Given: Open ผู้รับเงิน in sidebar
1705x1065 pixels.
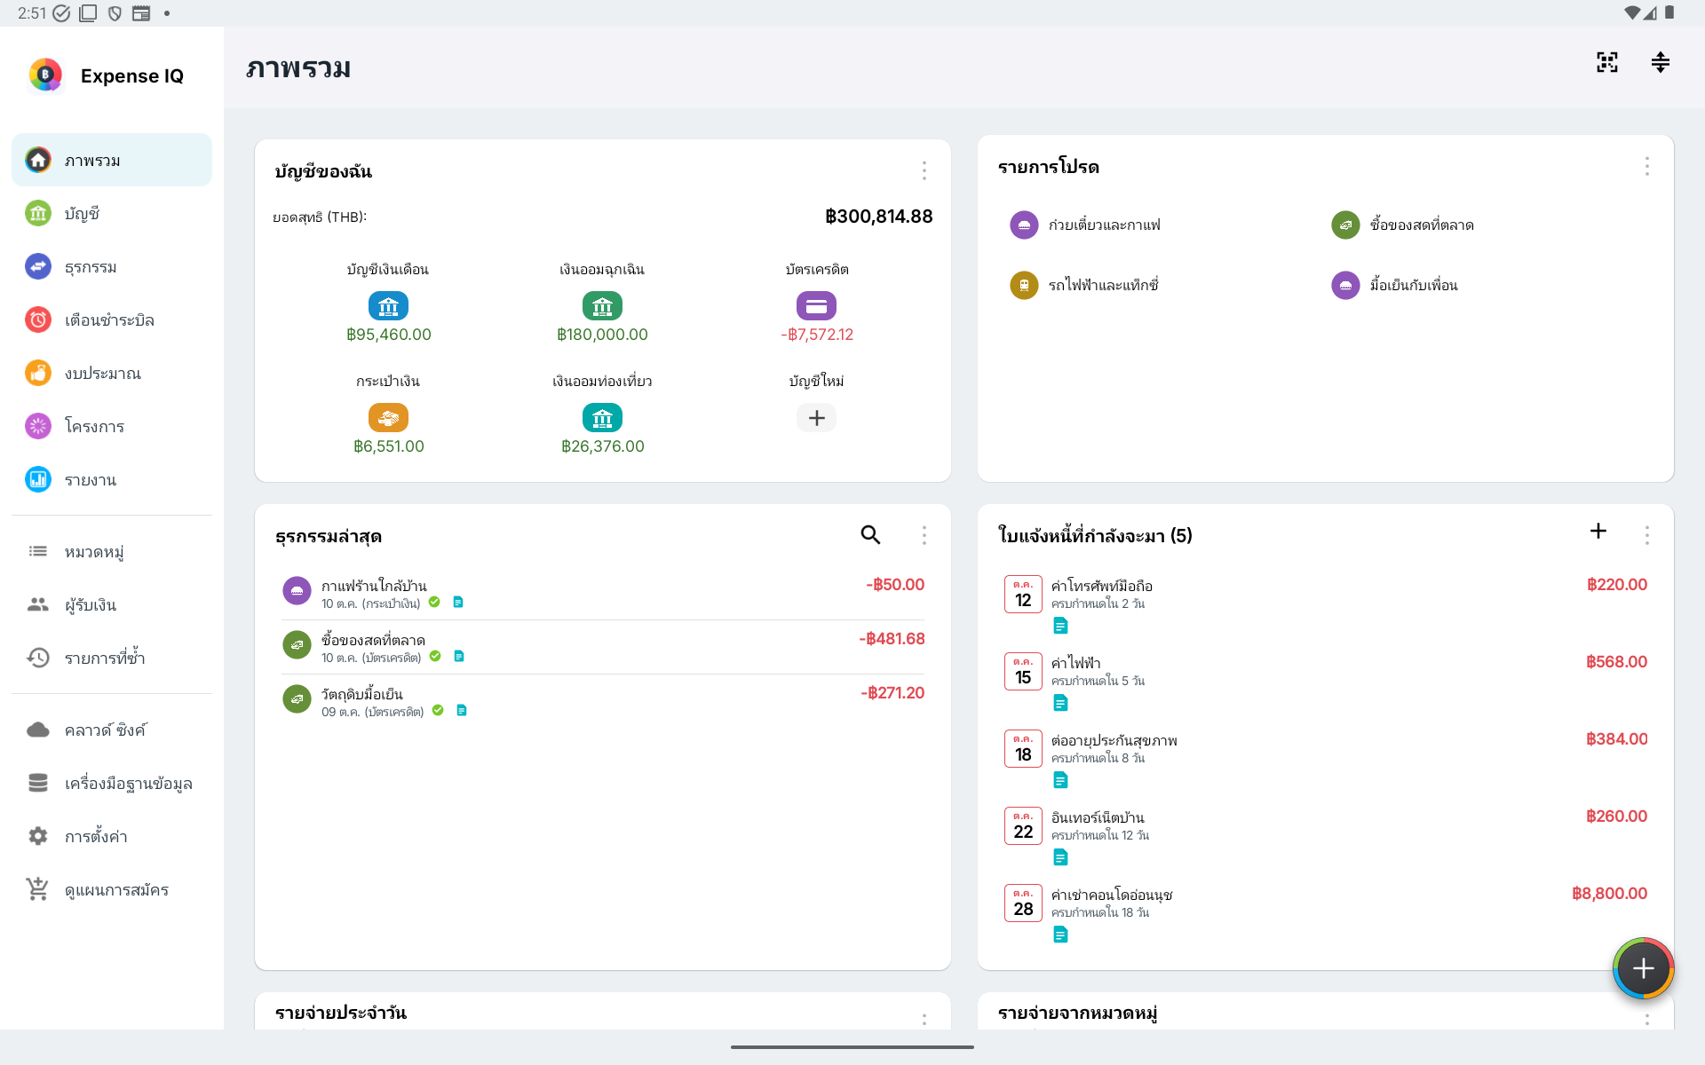Looking at the screenshot, I should (x=112, y=605).
